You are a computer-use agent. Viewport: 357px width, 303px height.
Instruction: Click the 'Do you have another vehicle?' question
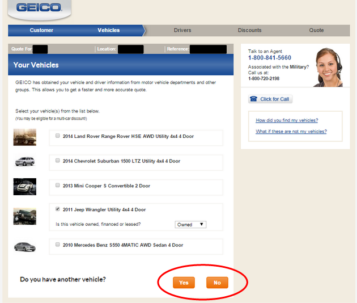[63, 279]
